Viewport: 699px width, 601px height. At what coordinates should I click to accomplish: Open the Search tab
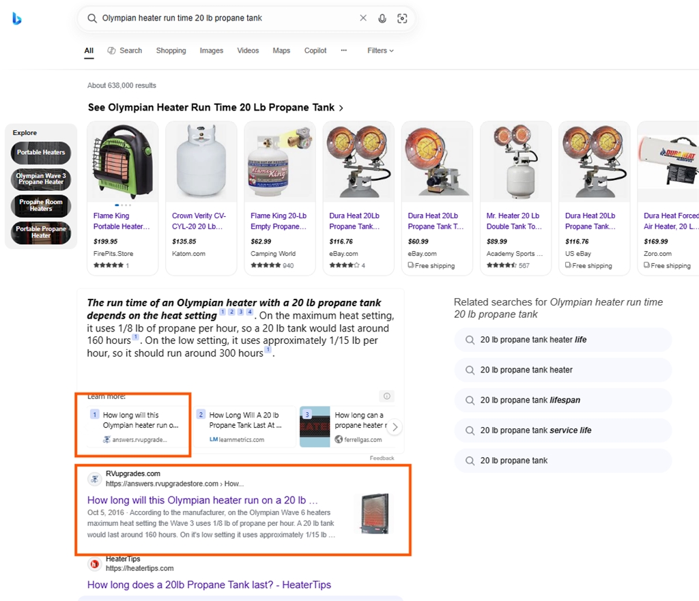click(x=125, y=50)
